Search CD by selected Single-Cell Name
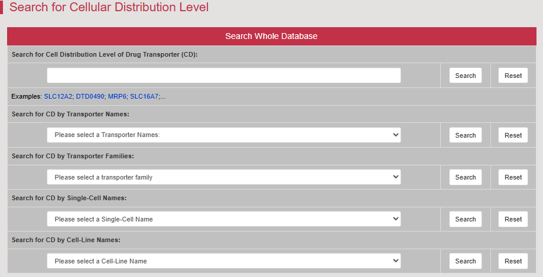 coord(466,219)
